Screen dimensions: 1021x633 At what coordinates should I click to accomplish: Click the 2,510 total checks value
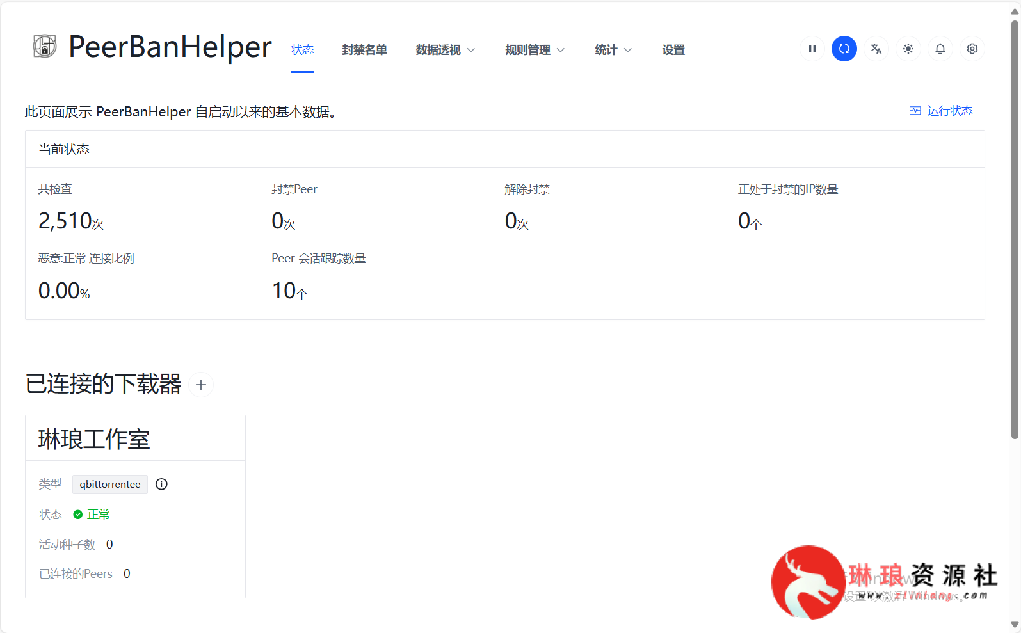pos(70,221)
